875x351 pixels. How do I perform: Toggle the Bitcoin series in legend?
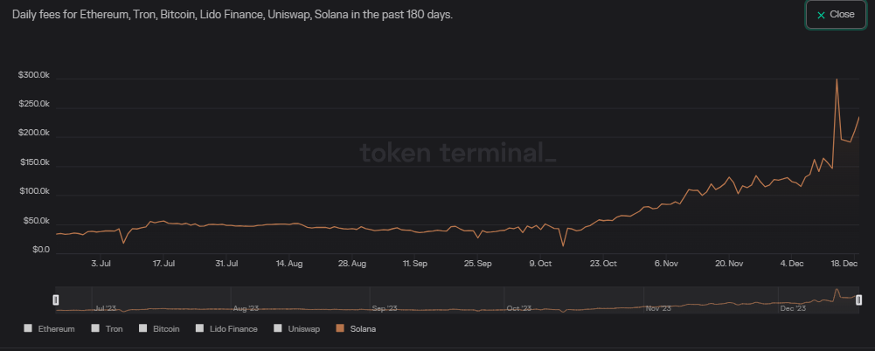pyautogui.click(x=159, y=328)
